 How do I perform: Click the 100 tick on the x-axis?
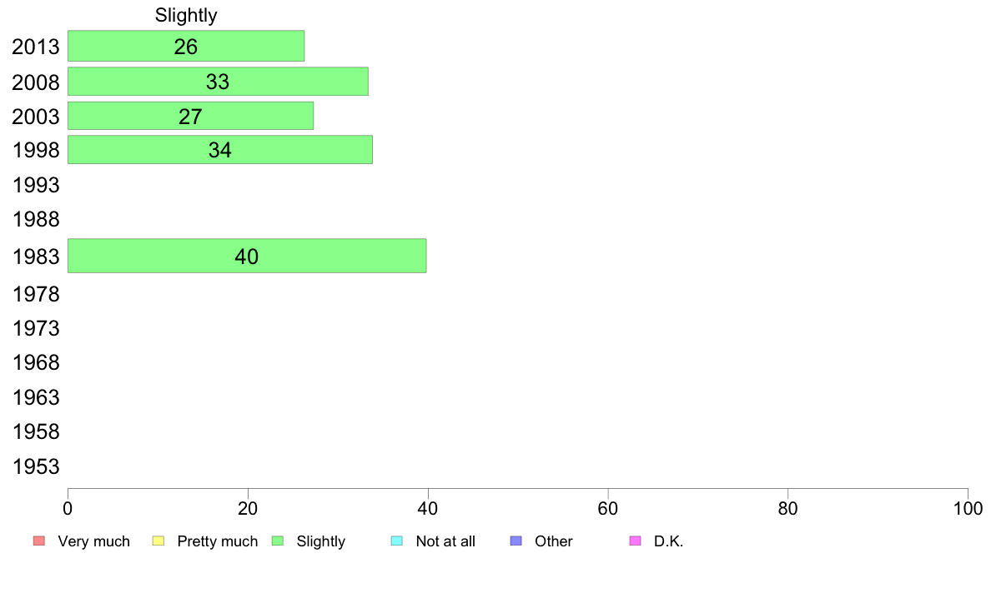click(x=968, y=507)
